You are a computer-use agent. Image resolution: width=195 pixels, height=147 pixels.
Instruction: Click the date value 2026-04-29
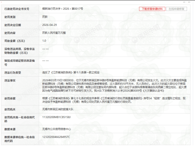pos(49,25)
